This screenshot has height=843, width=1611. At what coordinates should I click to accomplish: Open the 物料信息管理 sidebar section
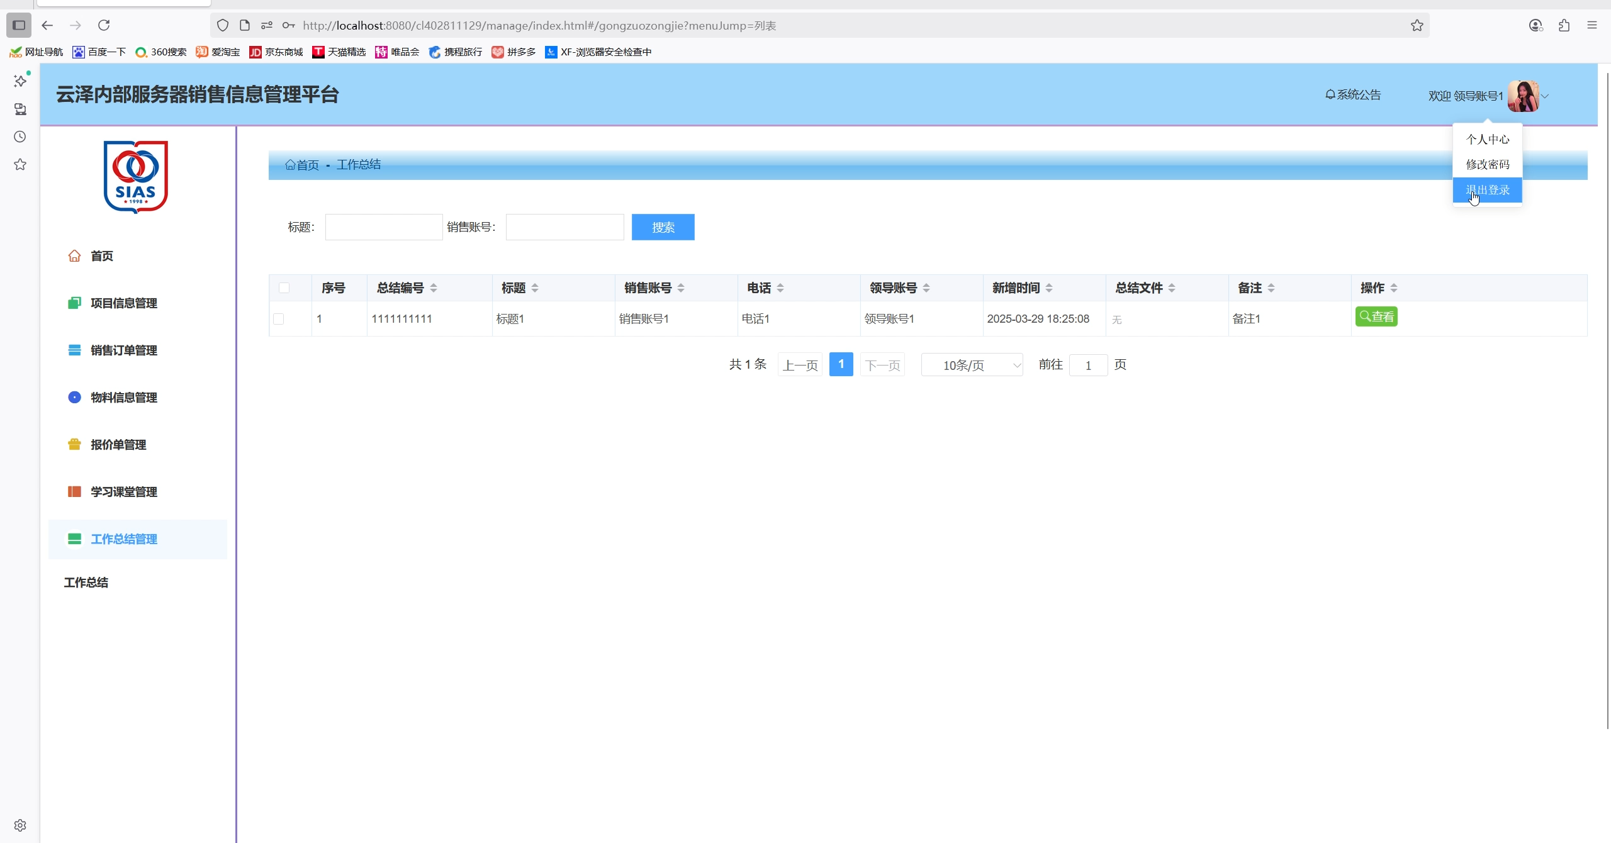pyautogui.click(x=123, y=398)
